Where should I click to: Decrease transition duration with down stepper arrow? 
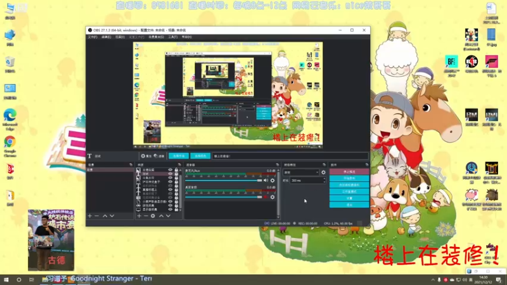[324, 182]
